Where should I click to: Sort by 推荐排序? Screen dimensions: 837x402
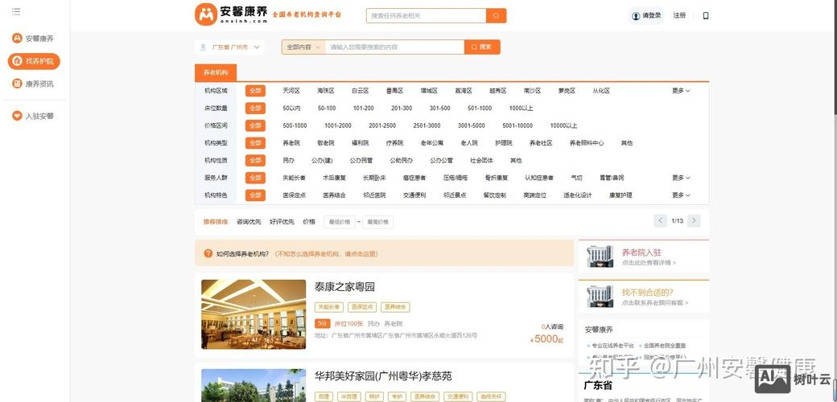pos(216,222)
